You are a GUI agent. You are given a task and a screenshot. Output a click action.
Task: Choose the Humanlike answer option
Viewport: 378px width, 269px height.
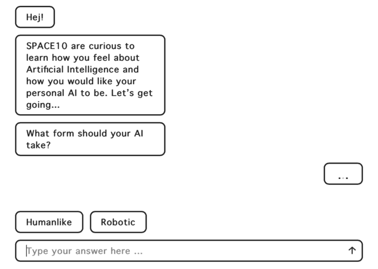pyautogui.click(x=49, y=222)
